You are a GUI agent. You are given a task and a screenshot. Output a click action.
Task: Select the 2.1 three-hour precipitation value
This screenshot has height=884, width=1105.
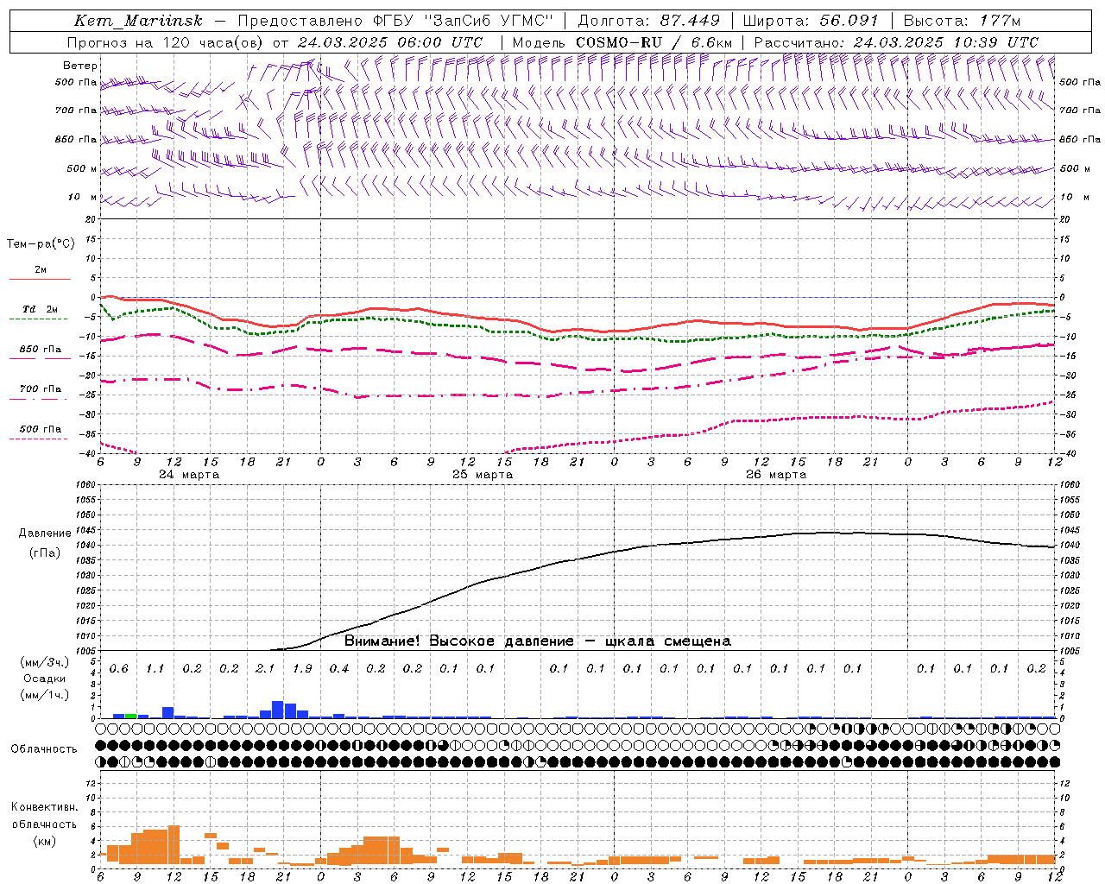[x=265, y=669]
